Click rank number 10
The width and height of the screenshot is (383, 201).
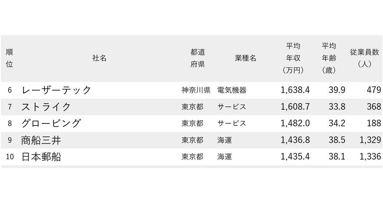click(10, 157)
